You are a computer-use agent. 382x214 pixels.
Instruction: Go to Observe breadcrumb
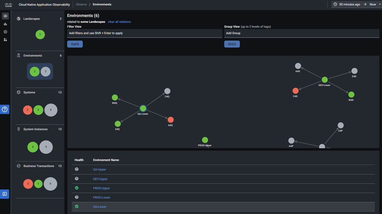pyautogui.click(x=81, y=4)
